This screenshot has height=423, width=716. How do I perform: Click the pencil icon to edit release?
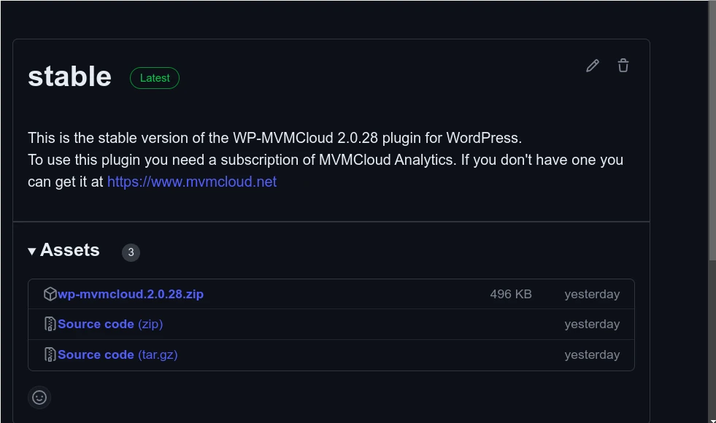tap(593, 66)
